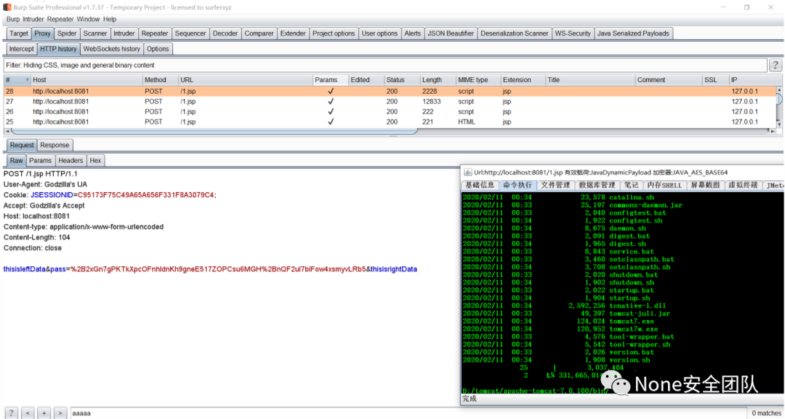
Task: Open the filter help question-mark button
Action: point(775,65)
